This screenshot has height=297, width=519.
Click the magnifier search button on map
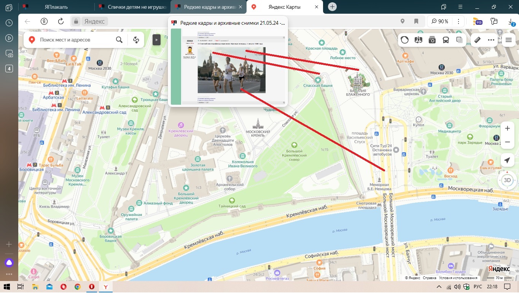click(119, 40)
